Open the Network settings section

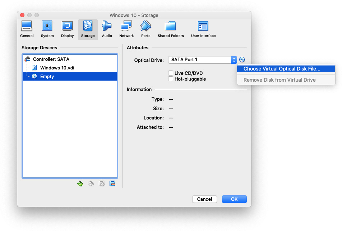[x=126, y=29]
